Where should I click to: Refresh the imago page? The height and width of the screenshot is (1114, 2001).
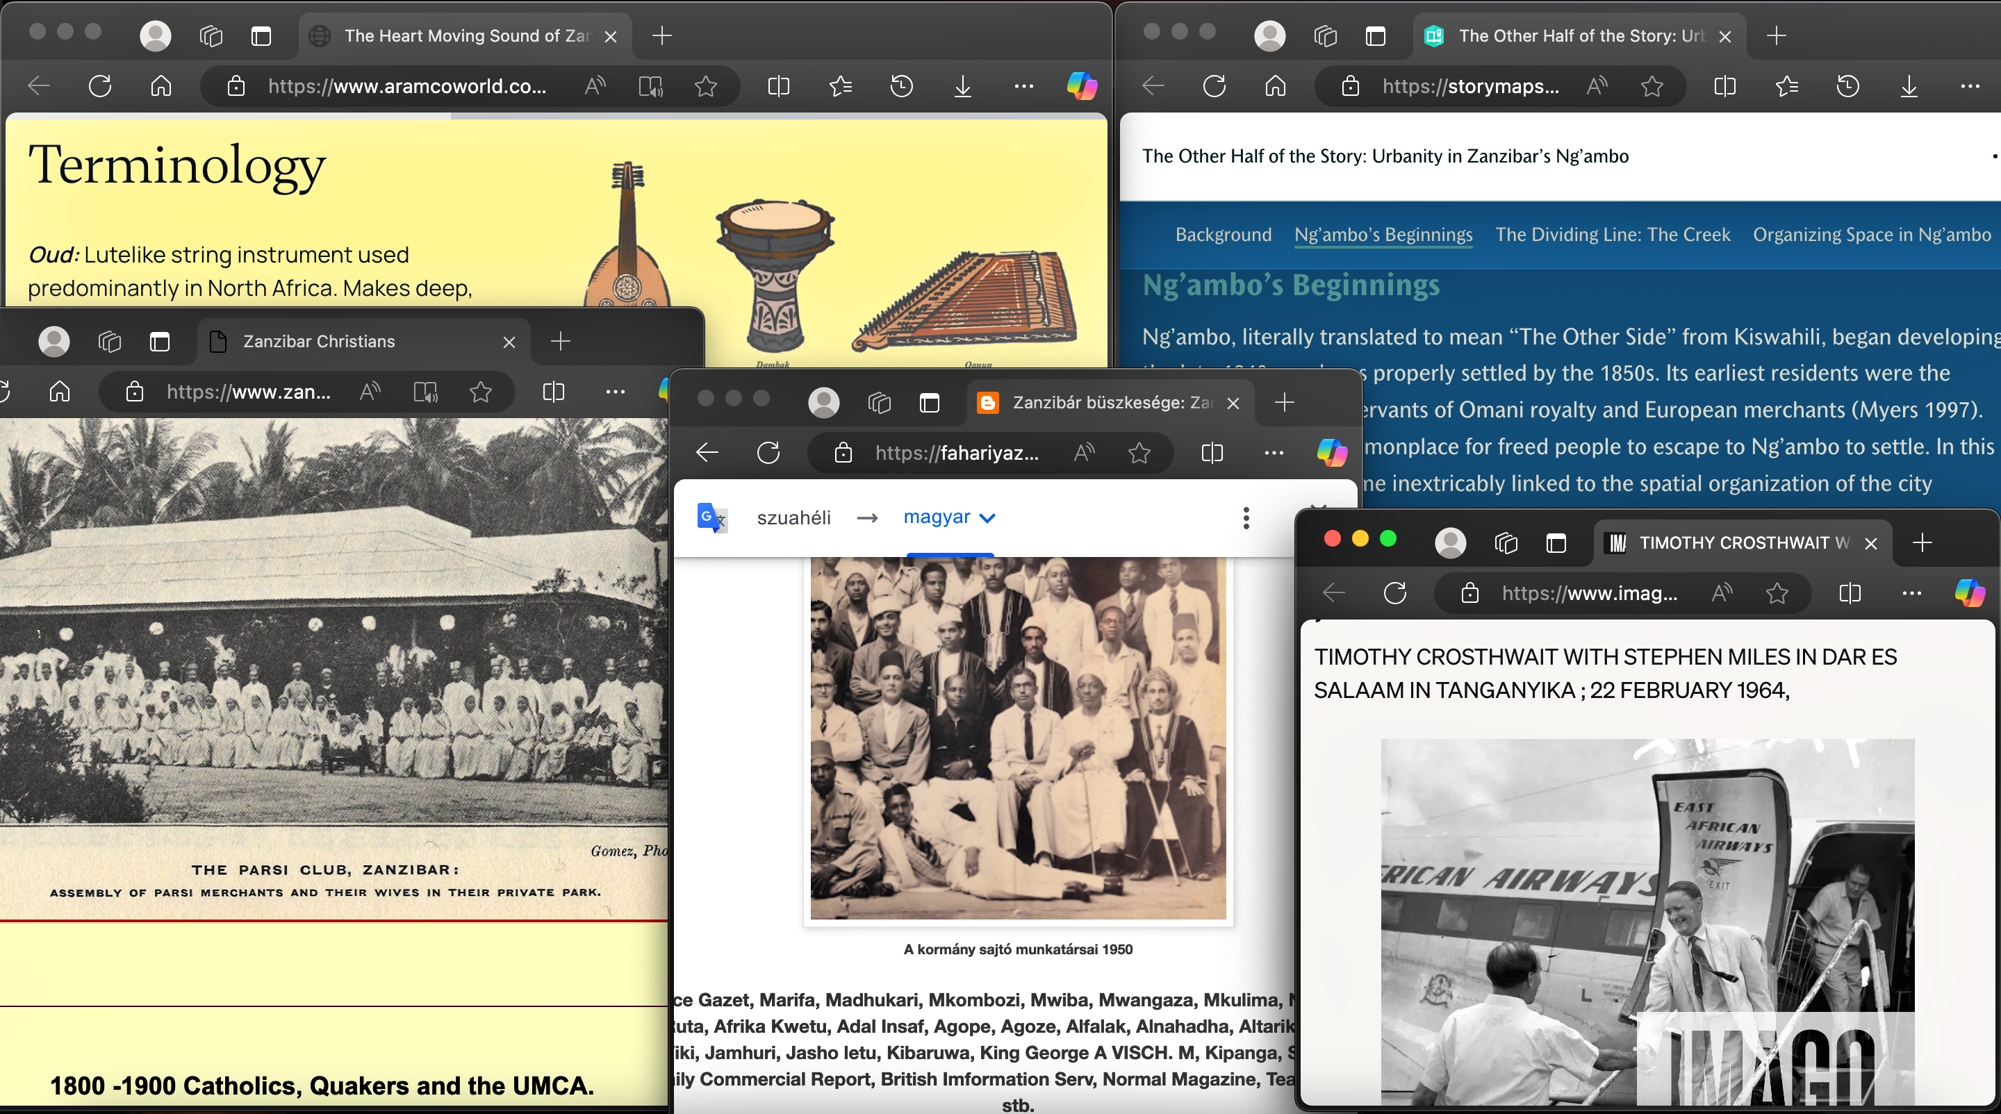1395,593
